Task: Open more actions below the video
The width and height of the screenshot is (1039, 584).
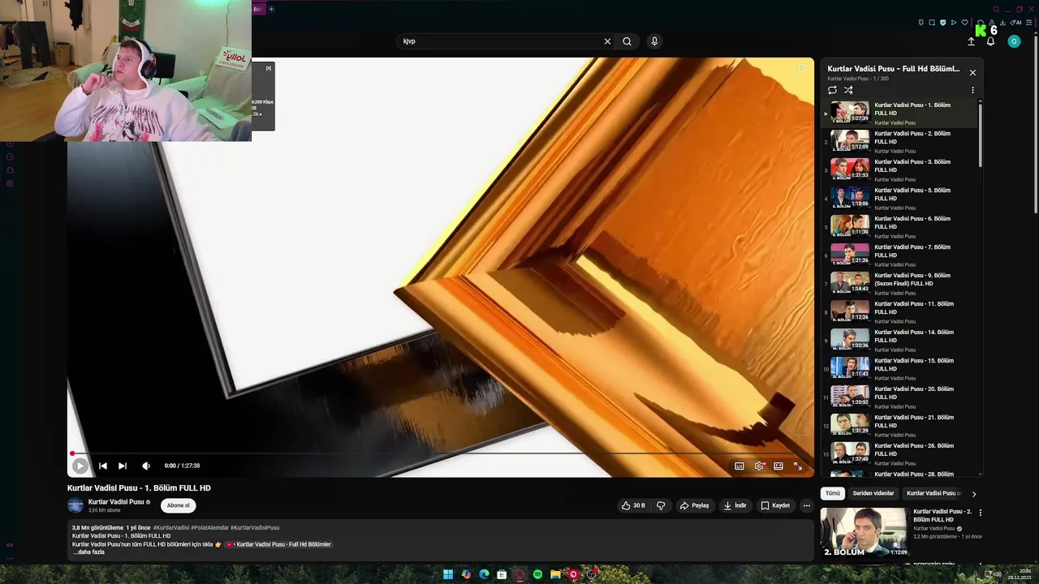Action: coord(806,505)
